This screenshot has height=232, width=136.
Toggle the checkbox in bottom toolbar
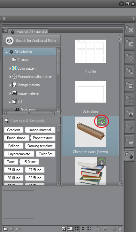(64, 228)
